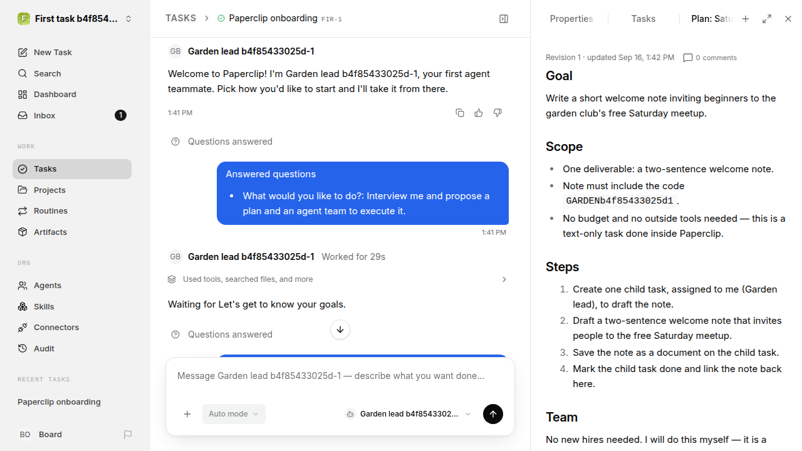Click the Inbox unread count badge

(120, 115)
